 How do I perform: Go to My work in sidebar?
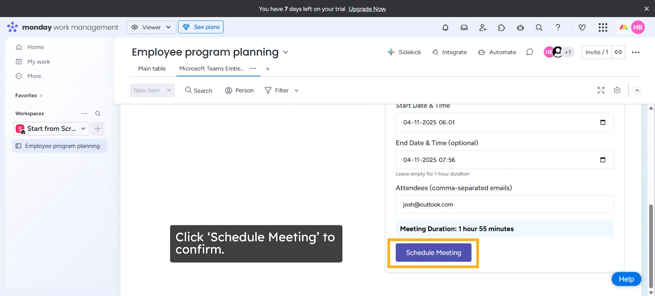click(x=38, y=62)
